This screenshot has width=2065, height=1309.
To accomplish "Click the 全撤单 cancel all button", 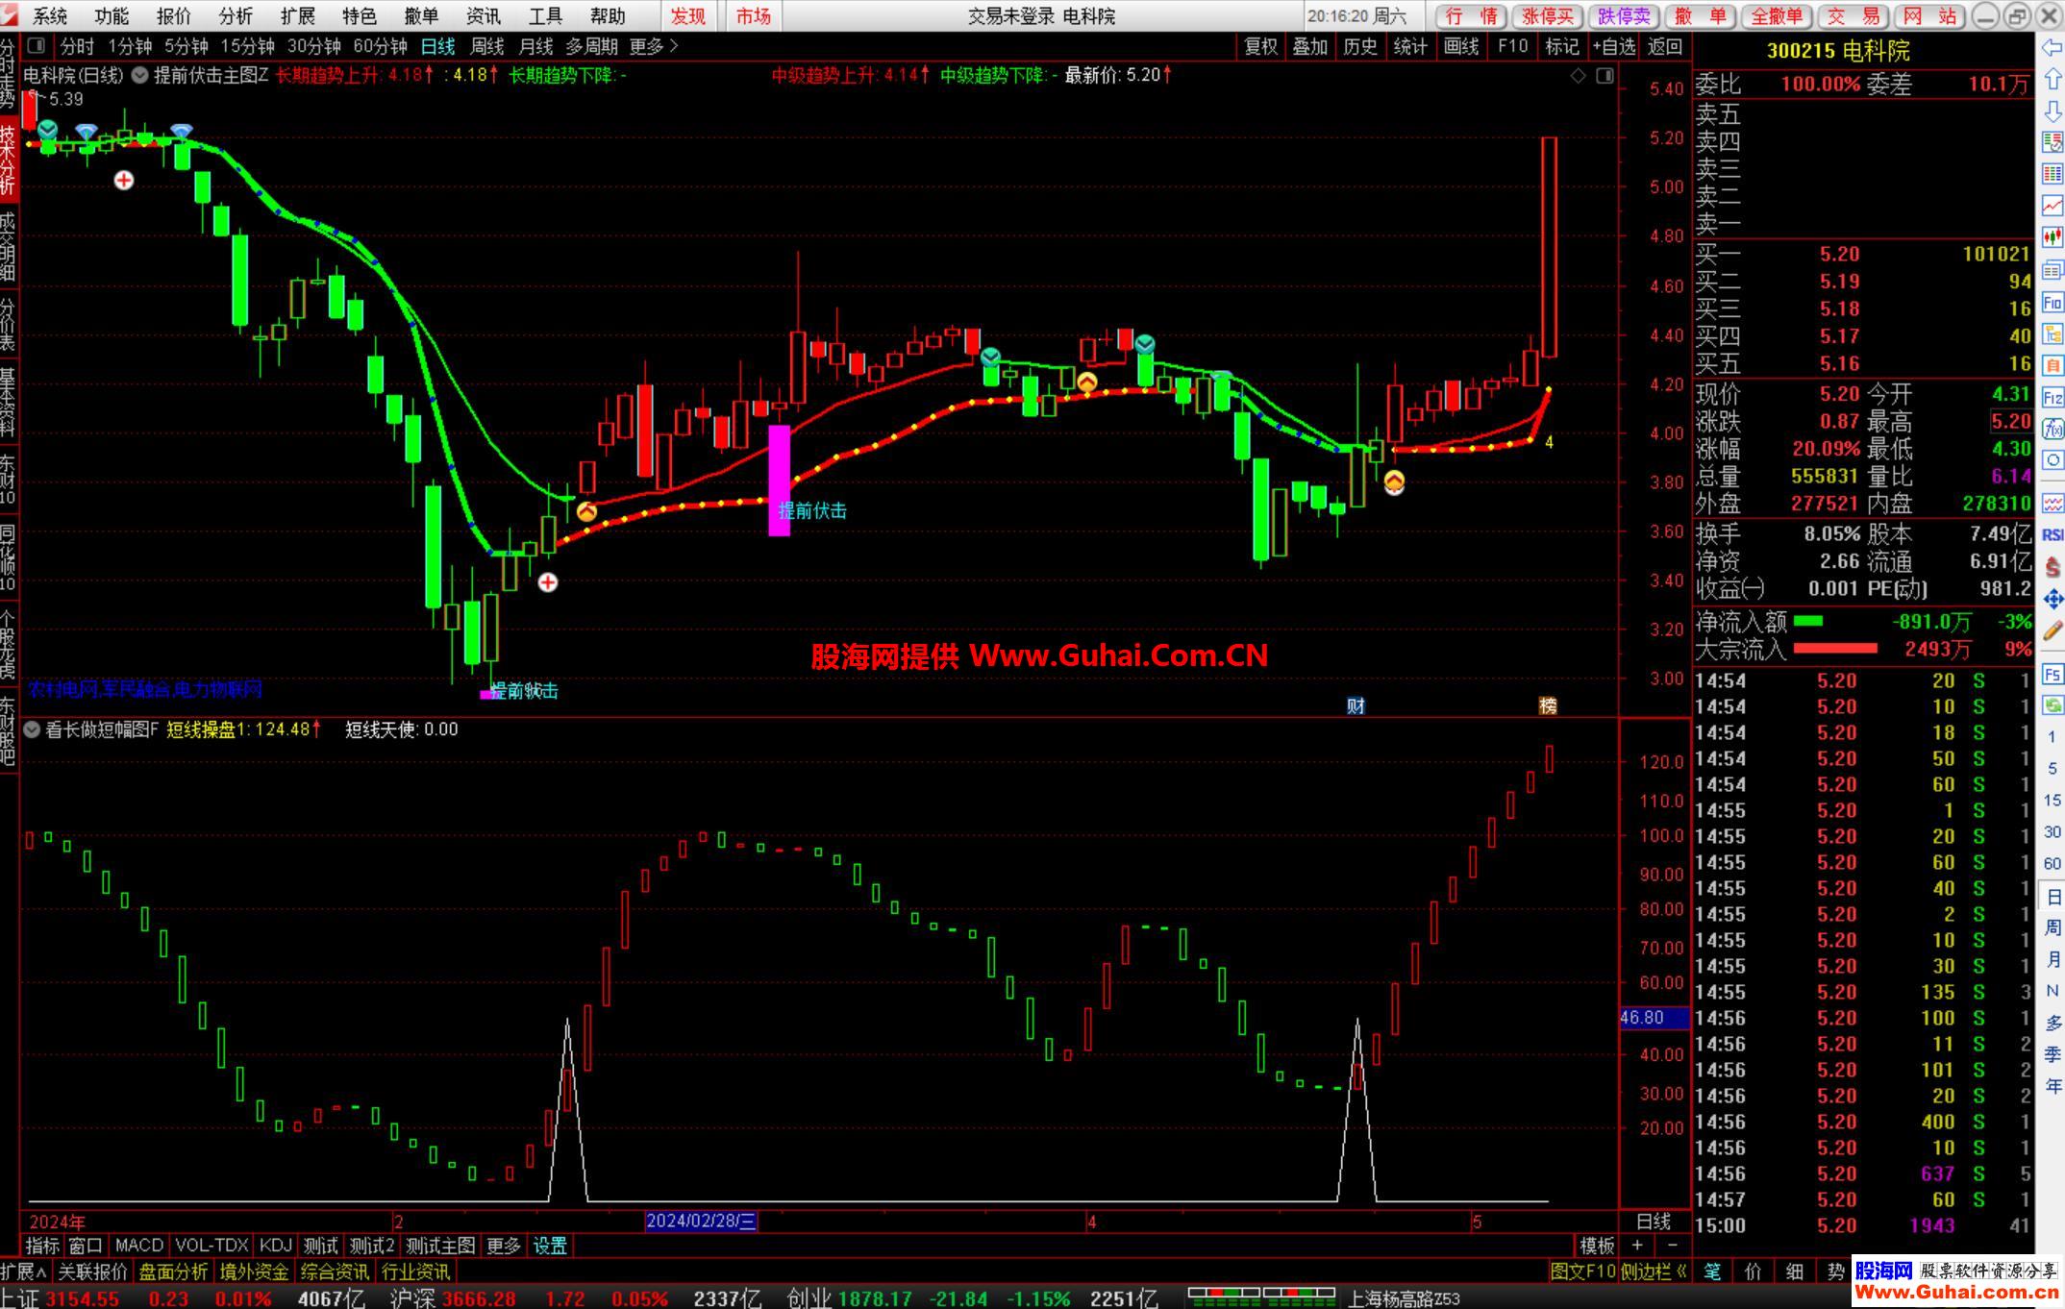I will click(1776, 16).
